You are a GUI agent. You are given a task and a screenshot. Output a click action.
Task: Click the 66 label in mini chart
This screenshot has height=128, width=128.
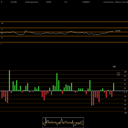(x=82, y=124)
